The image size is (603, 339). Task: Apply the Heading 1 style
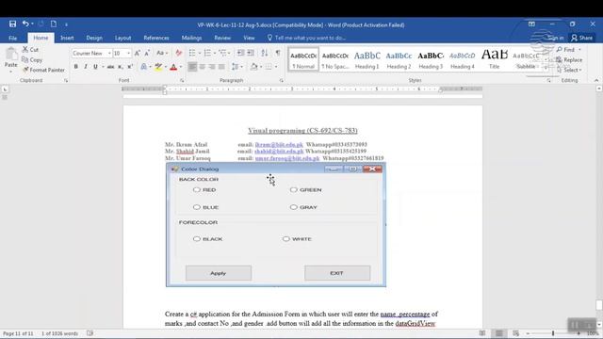pos(367,59)
